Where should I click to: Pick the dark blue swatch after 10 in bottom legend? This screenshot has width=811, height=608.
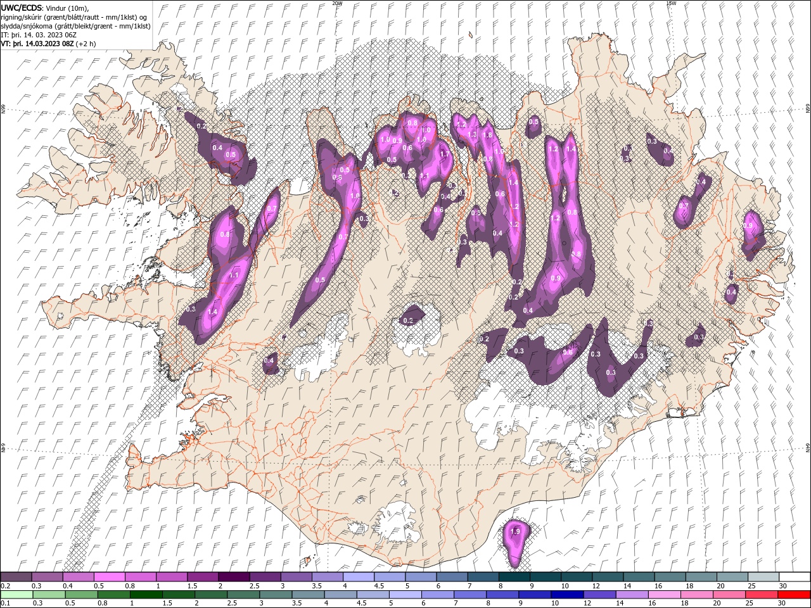tap(566, 594)
